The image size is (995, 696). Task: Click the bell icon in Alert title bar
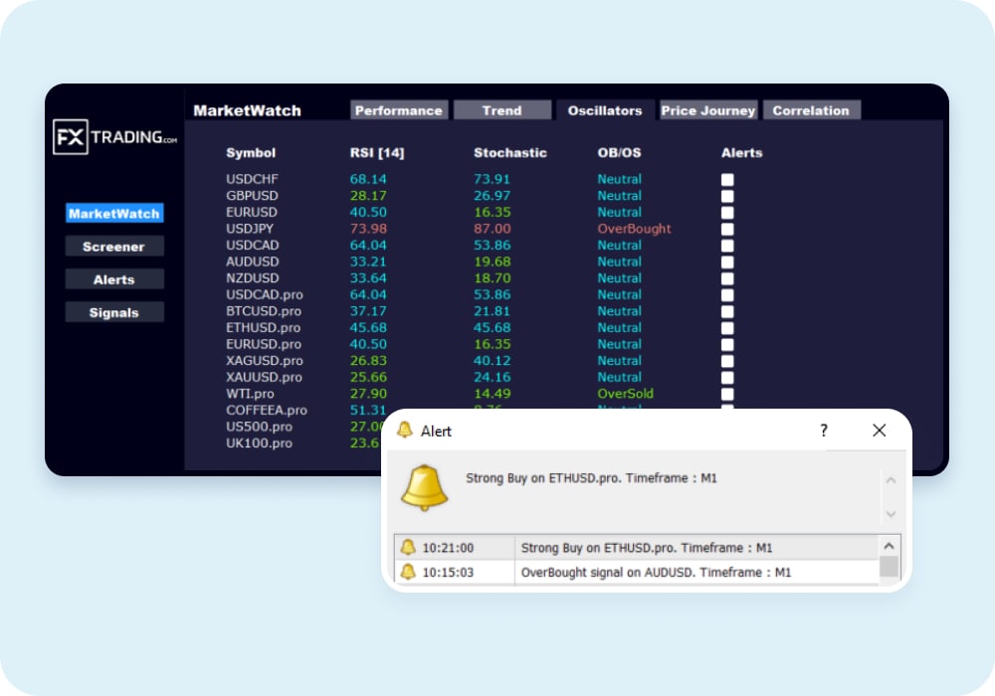click(405, 431)
